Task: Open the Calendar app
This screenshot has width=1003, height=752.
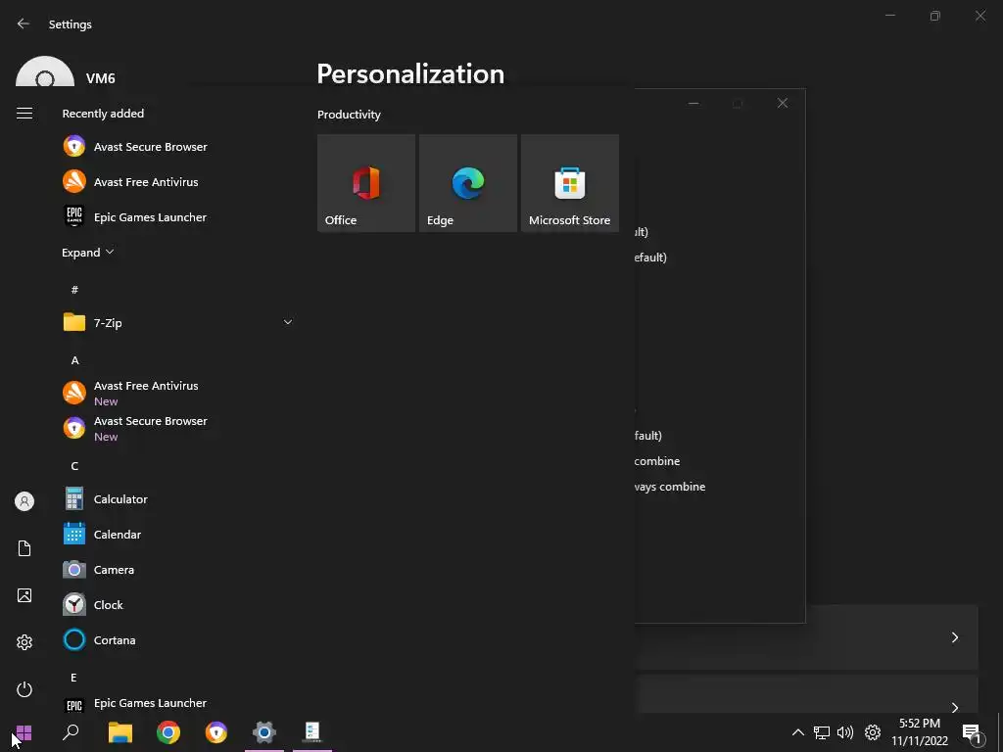Action: point(177,534)
